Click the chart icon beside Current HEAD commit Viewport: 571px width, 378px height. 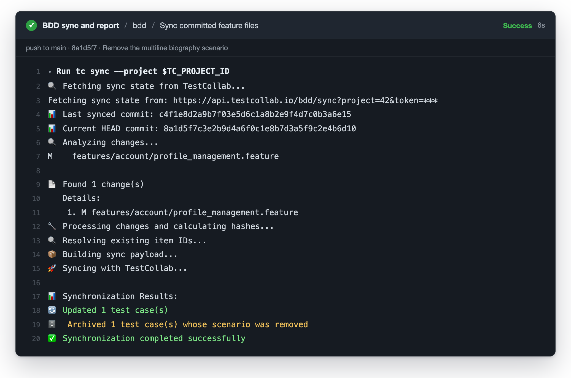click(52, 129)
